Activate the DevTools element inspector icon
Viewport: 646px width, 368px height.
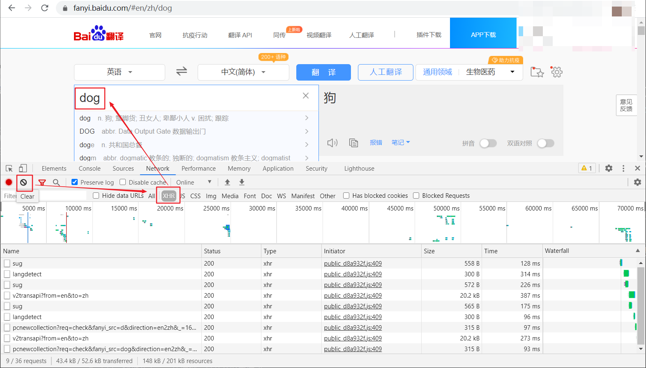coord(9,168)
